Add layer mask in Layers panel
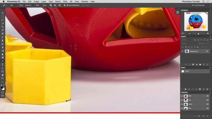Image resolution: width=212 pixels, height=119 pixels. pyautogui.click(x=193, y=64)
